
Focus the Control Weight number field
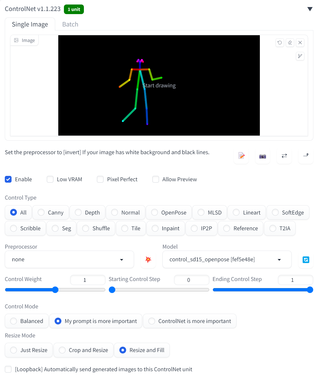point(88,280)
